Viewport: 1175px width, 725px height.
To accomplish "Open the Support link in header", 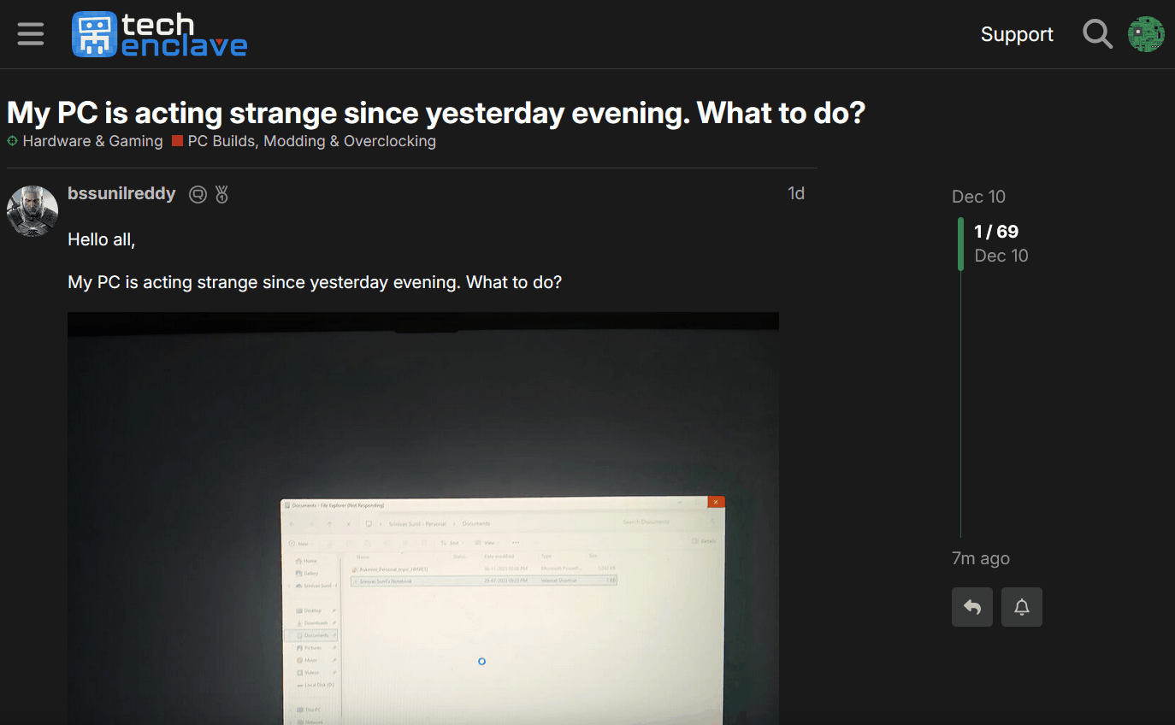I will coord(1017,34).
